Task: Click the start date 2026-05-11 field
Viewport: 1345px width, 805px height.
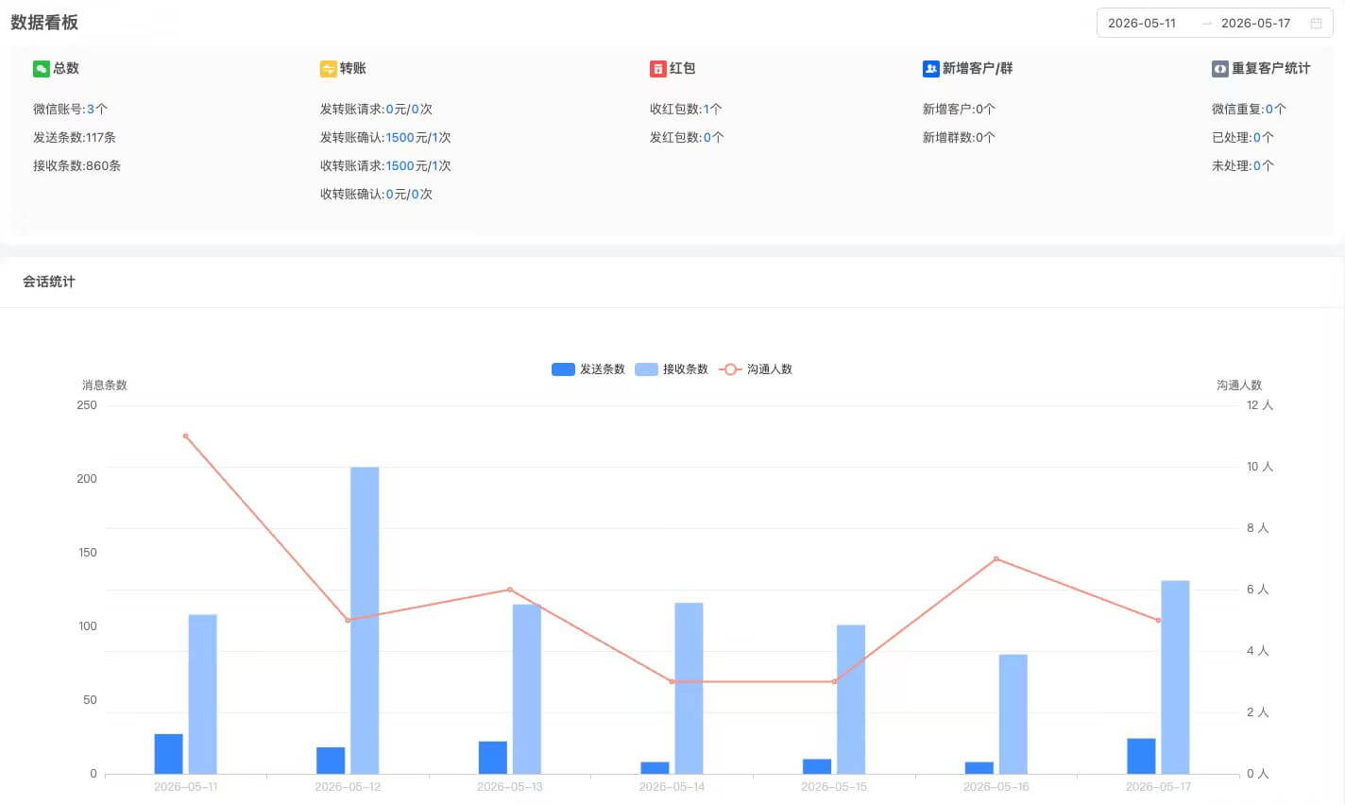Action: point(1142,23)
